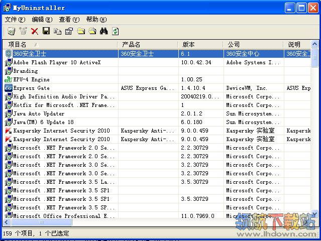
Task: Select the EPU-4 Engine entry
Action: (x=31, y=79)
